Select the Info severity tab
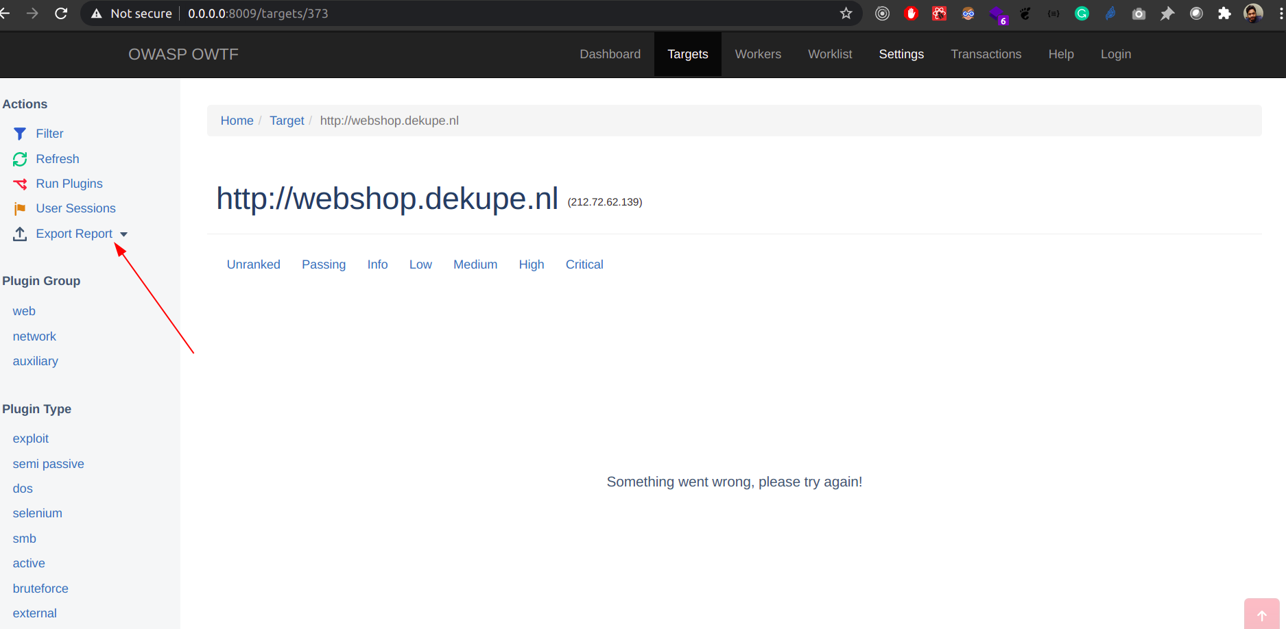This screenshot has height=629, width=1286. click(377, 264)
